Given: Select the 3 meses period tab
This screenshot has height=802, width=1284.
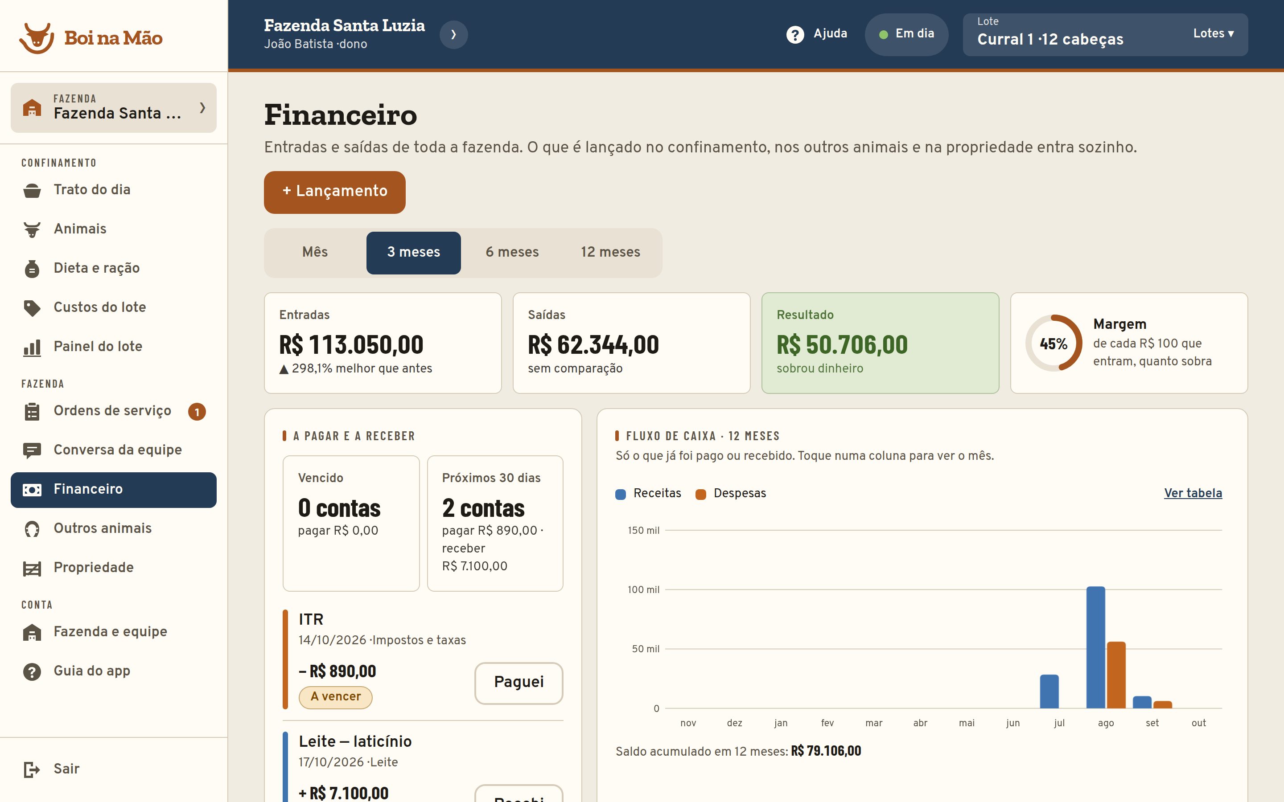Looking at the screenshot, I should click(x=413, y=253).
